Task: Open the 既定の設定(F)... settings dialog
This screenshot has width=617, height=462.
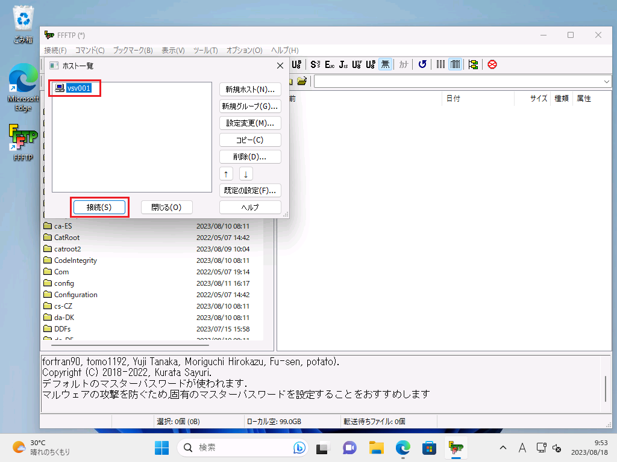Action: pyautogui.click(x=250, y=191)
